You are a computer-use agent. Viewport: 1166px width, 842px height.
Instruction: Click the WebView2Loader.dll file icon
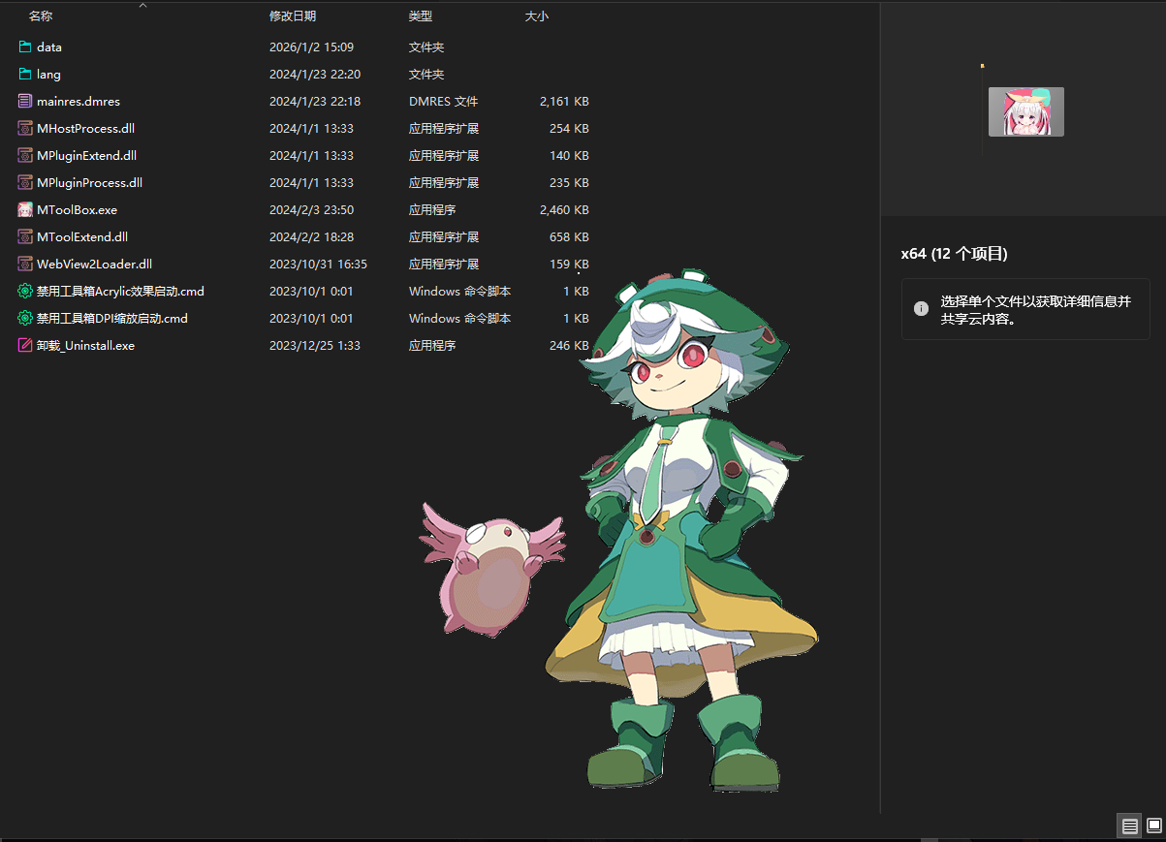click(25, 264)
